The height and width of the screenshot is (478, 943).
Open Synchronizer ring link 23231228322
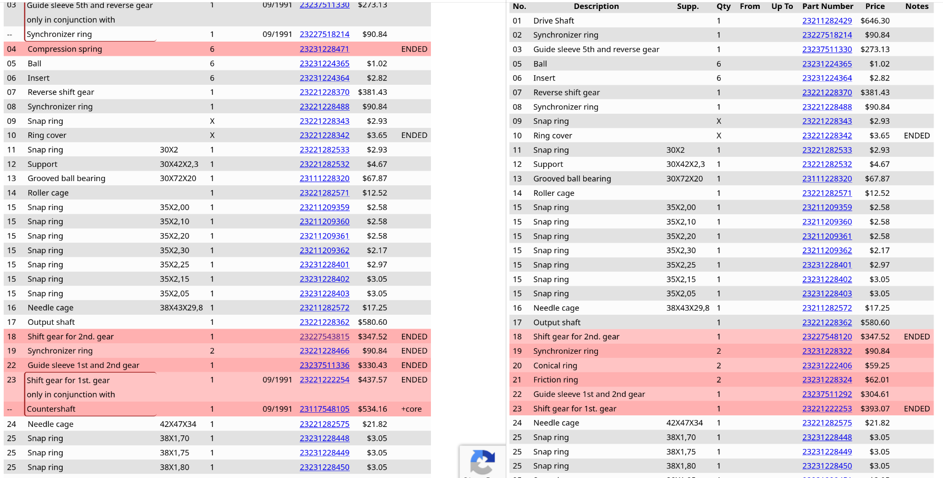coord(827,351)
